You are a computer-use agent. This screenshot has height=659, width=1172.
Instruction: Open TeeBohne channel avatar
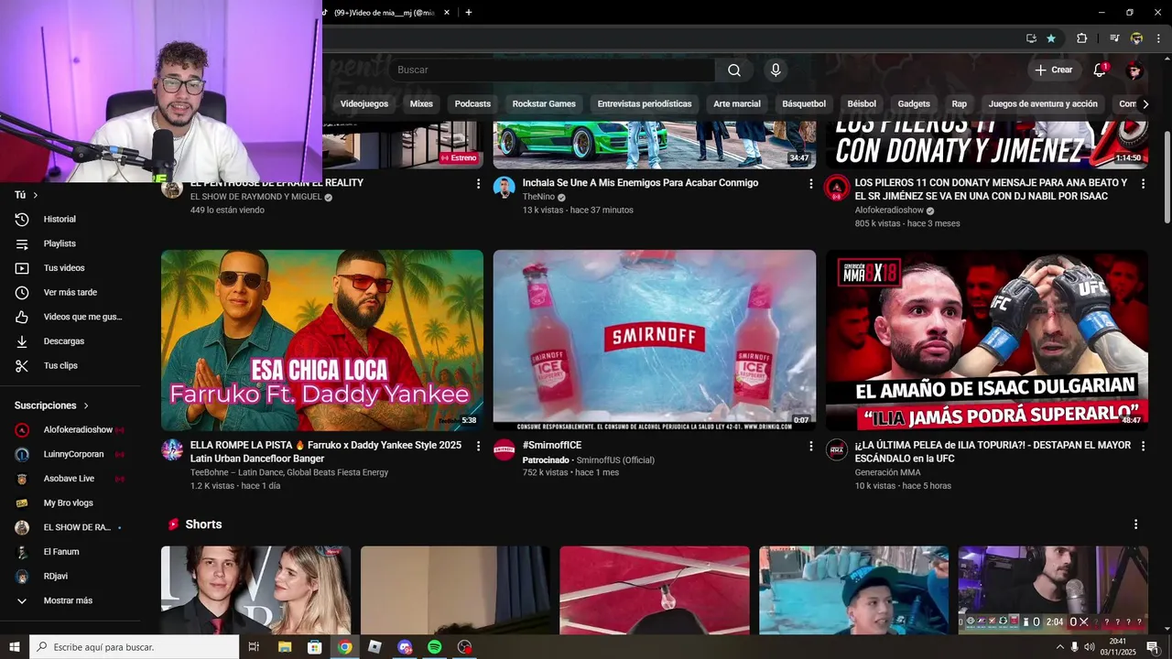click(172, 449)
